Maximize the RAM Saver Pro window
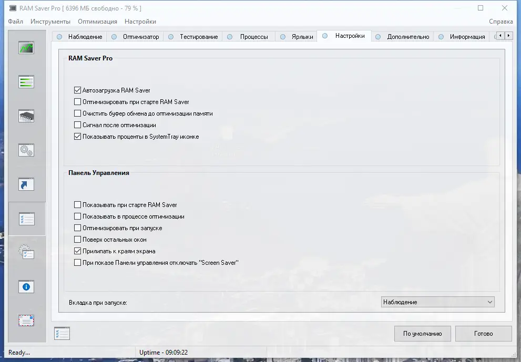The image size is (521, 362). click(481, 8)
